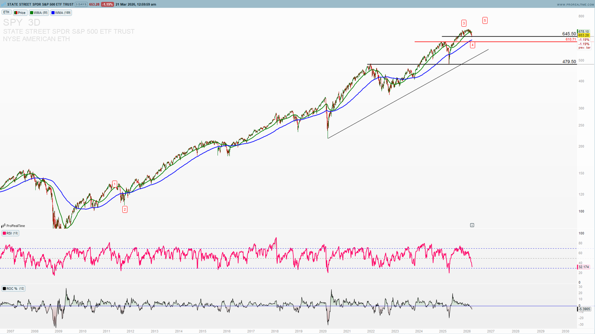Click the ProRealTime candlestick logo icon

coord(3,226)
